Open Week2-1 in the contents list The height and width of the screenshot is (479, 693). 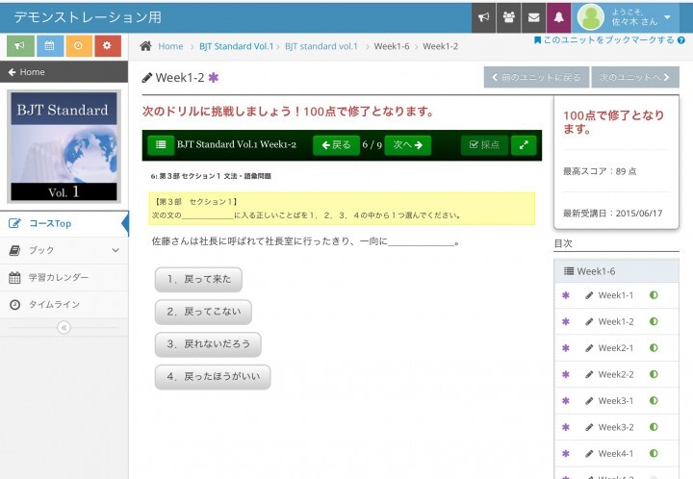[616, 348]
